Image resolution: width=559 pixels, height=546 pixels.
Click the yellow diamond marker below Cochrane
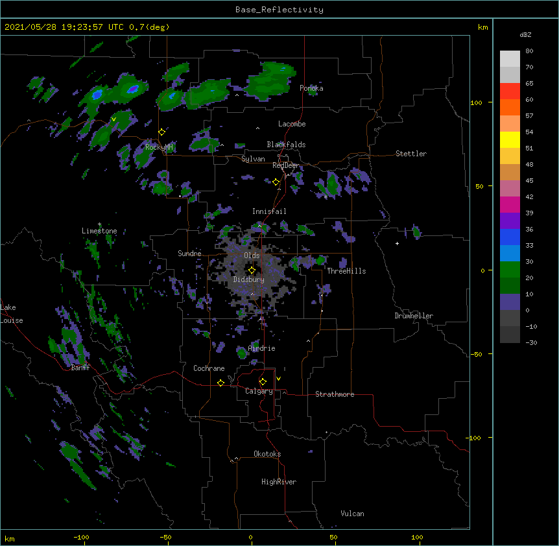coord(220,383)
